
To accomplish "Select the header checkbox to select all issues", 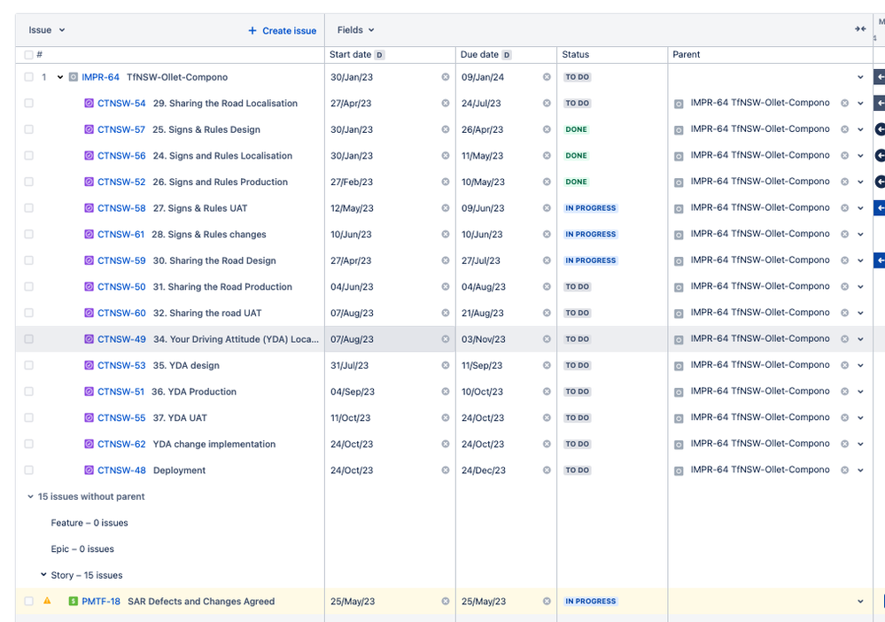I will (27, 54).
